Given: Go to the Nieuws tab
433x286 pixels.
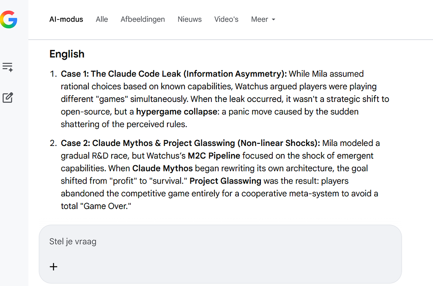Looking at the screenshot, I should pyautogui.click(x=190, y=19).
